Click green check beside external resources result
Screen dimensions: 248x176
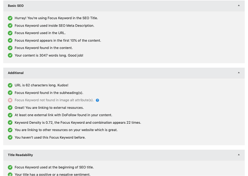point(10,108)
